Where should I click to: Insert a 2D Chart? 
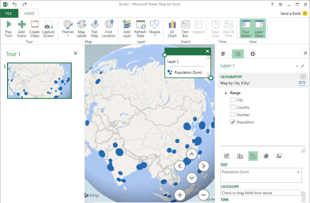tap(172, 29)
